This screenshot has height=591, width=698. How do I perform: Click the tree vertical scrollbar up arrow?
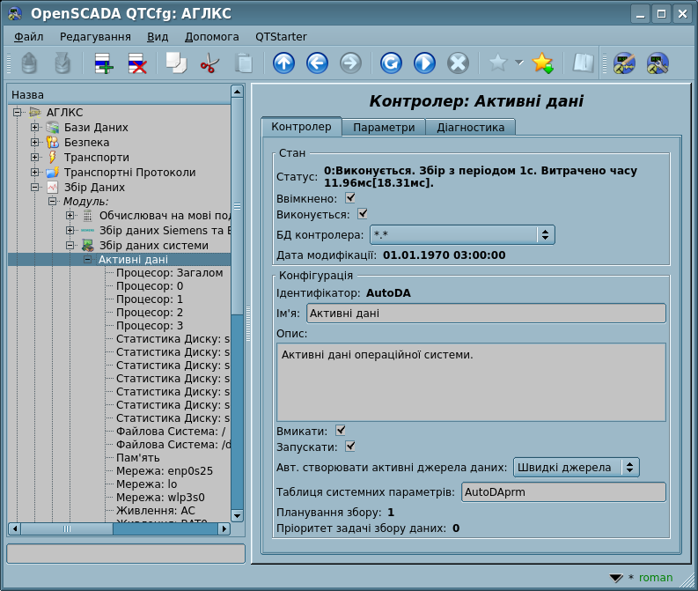click(x=238, y=92)
